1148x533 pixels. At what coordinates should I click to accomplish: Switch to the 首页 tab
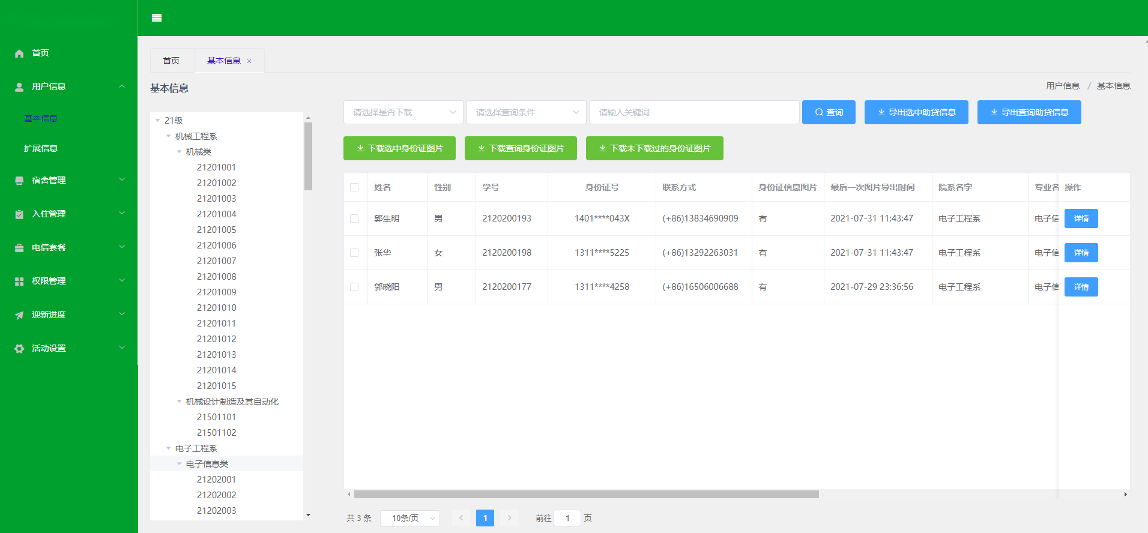pyautogui.click(x=171, y=61)
